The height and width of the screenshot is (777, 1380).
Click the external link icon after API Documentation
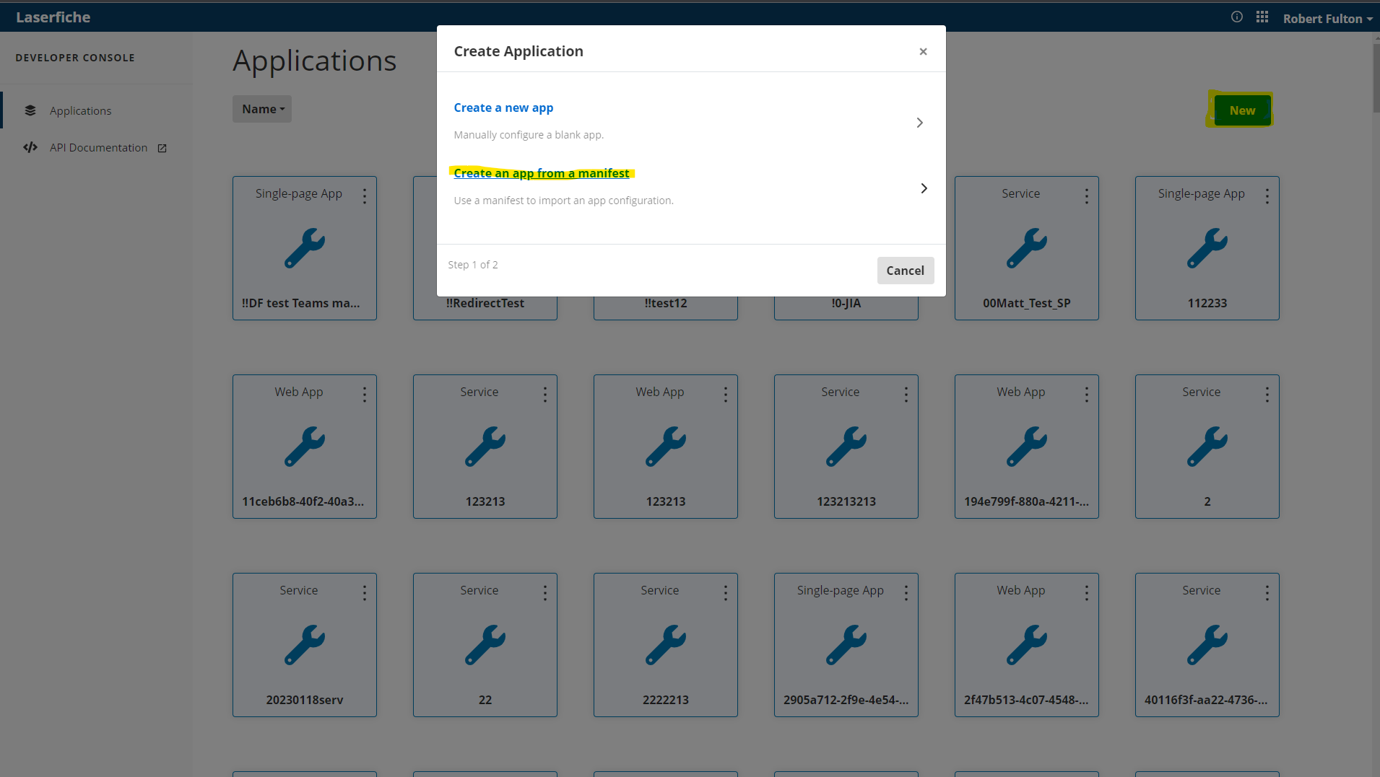point(161,147)
